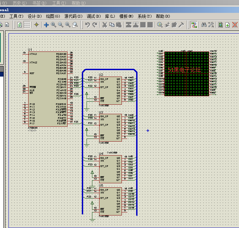This screenshot has height=228, width=239.
Task: Click the Zoom In magnifier
Action: (x=53, y=25)
